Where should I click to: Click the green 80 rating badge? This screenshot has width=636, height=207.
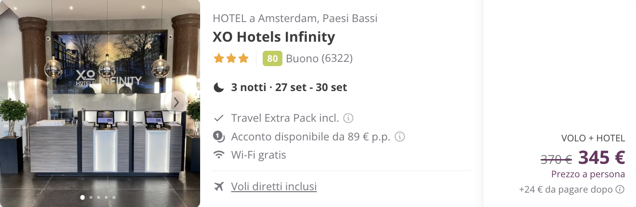click(x=272, y=58)
